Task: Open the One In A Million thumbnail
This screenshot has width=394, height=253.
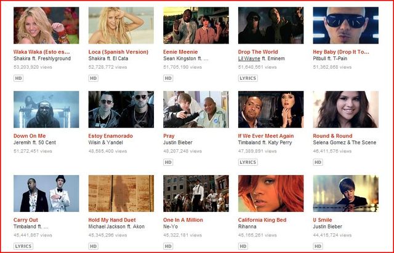Action: tap(196, 193)
